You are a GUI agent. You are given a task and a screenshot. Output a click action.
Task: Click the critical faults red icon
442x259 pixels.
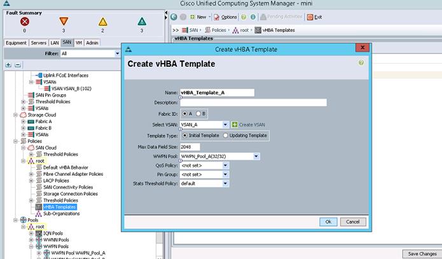coord(25,22)
